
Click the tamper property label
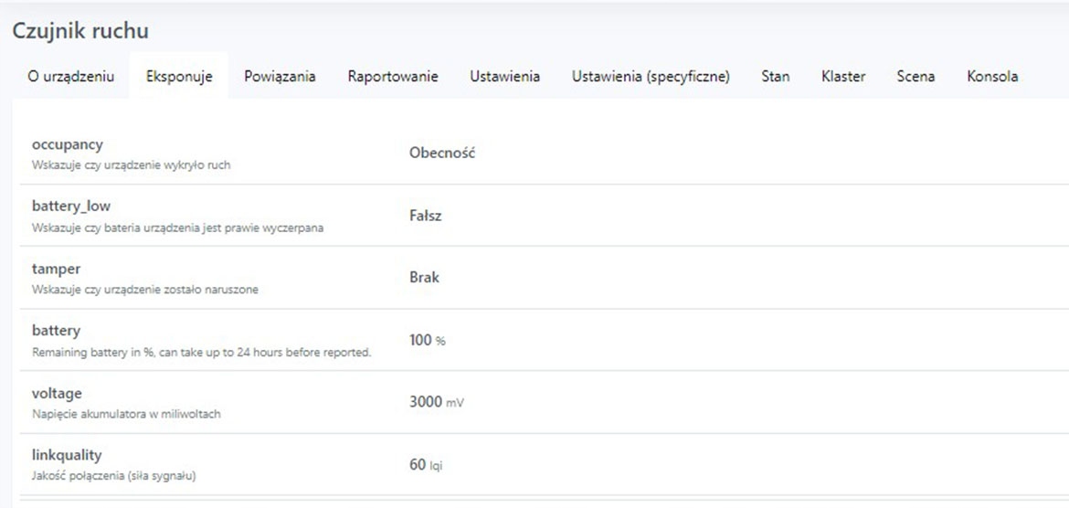point(57,269)
